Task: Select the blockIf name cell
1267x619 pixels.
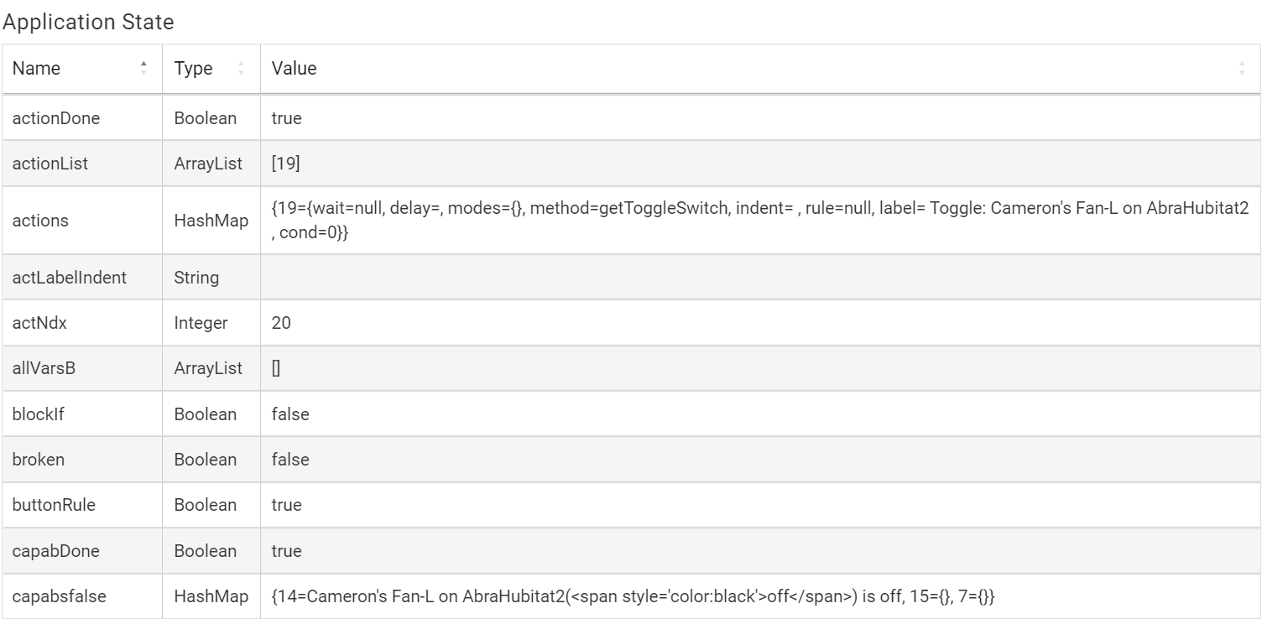Action: tap(39, 414)
